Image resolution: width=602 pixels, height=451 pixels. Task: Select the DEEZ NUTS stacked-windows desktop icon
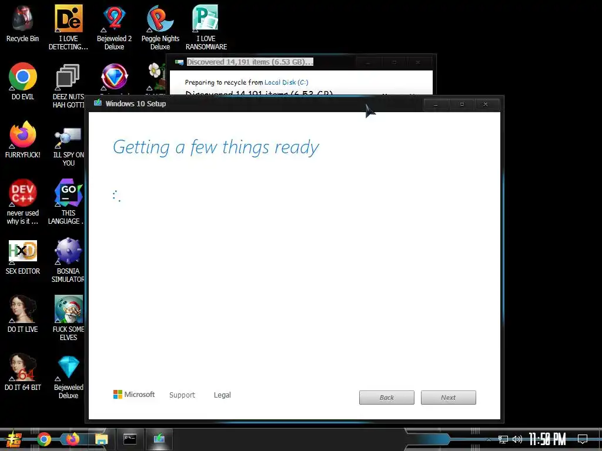(x=68, y=85)
